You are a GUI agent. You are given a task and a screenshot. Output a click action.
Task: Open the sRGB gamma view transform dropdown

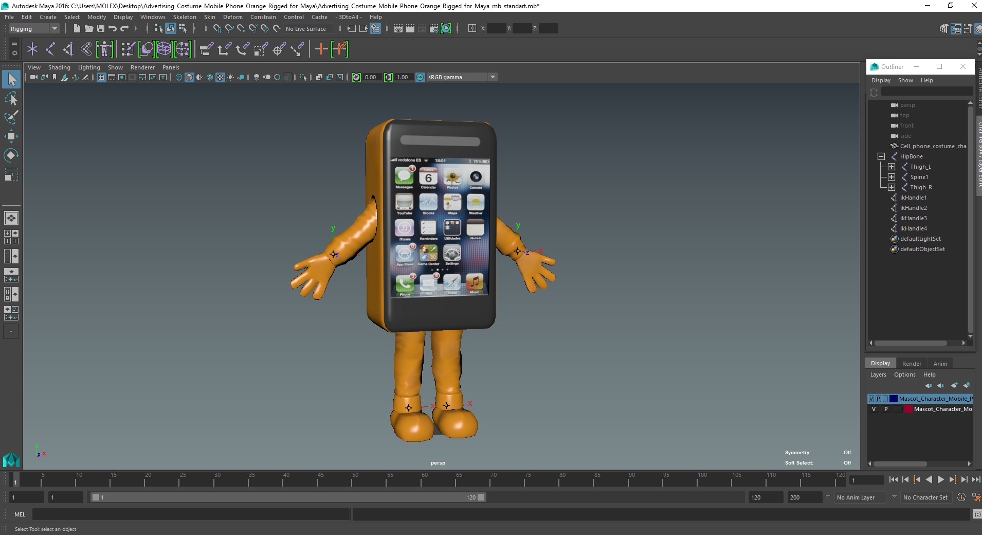click(462, 77)
